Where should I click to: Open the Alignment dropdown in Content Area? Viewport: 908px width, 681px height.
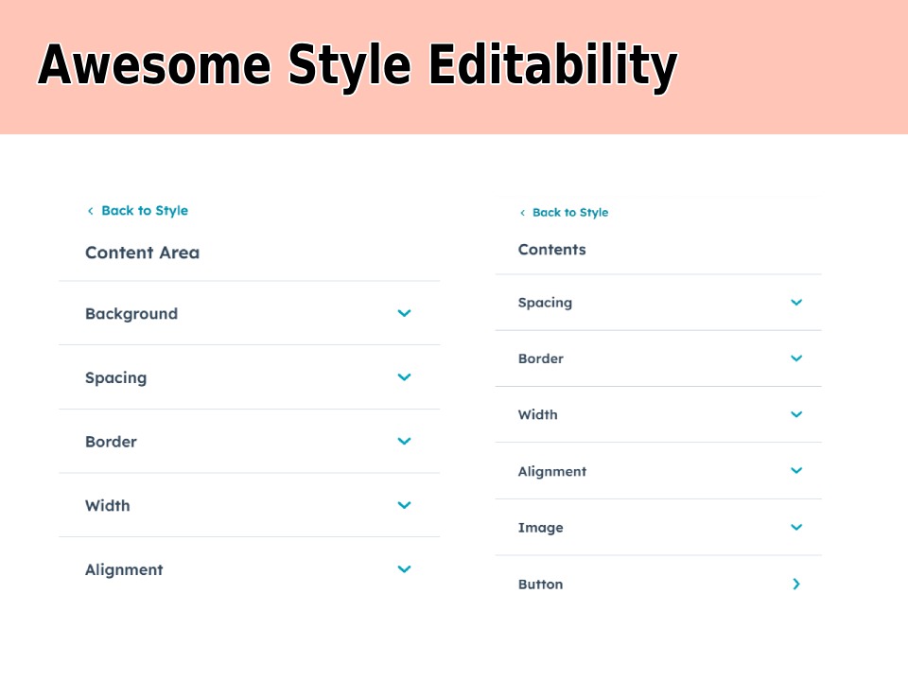pos(404,568)
